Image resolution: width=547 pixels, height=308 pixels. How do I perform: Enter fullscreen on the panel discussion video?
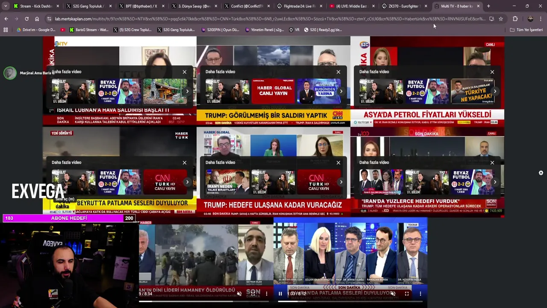click(407, 293)
